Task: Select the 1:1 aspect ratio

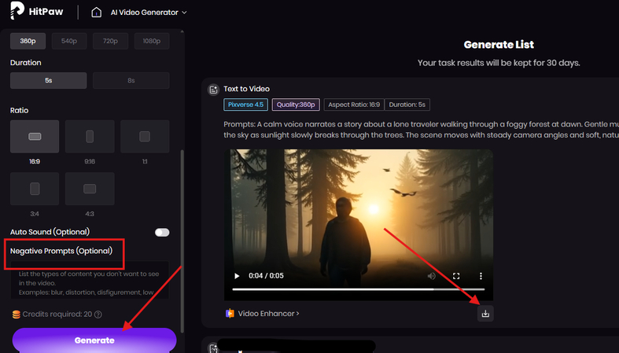Action: pos(145,137)
